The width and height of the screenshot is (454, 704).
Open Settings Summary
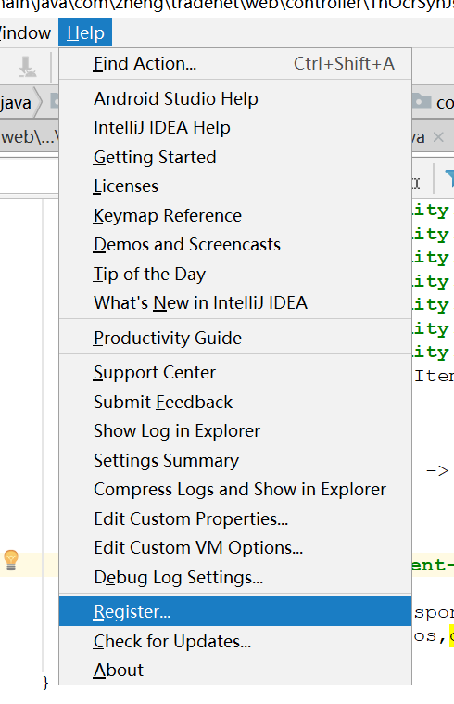pyautogui.click(x=235, y=461)
